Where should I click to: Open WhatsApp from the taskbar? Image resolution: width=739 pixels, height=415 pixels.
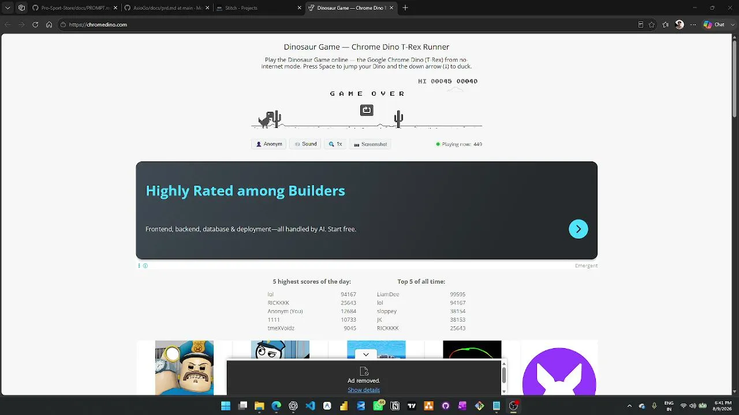378,406
